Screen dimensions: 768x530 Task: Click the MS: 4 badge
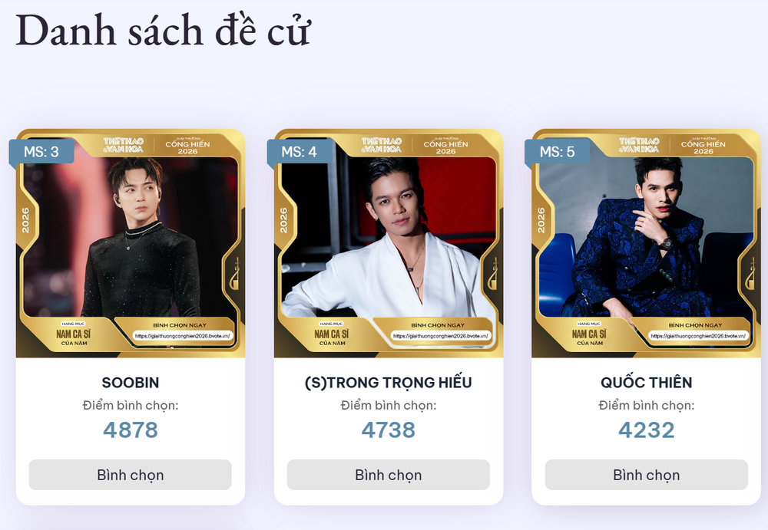coord(300,152)
